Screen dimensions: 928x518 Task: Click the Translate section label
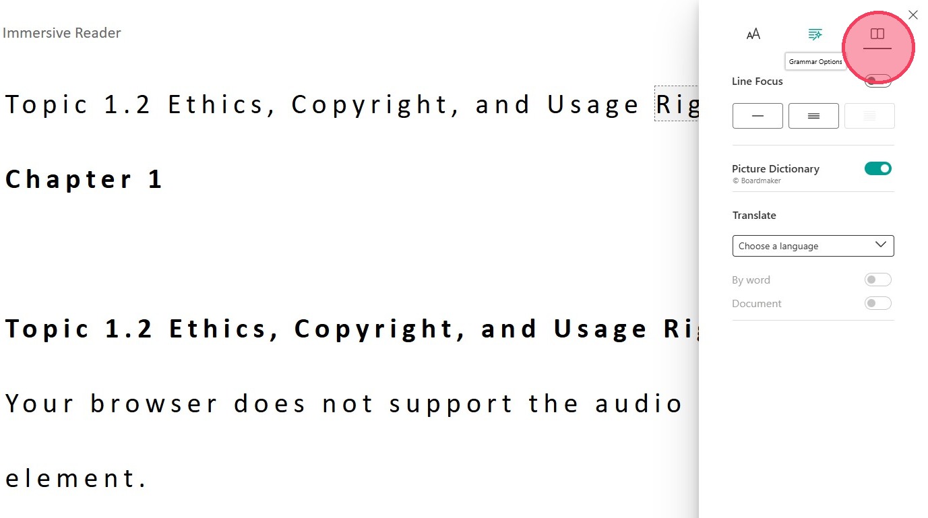[x=754, y=216]
